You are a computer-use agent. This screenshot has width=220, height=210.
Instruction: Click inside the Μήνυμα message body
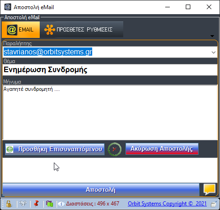pos(110,112)
